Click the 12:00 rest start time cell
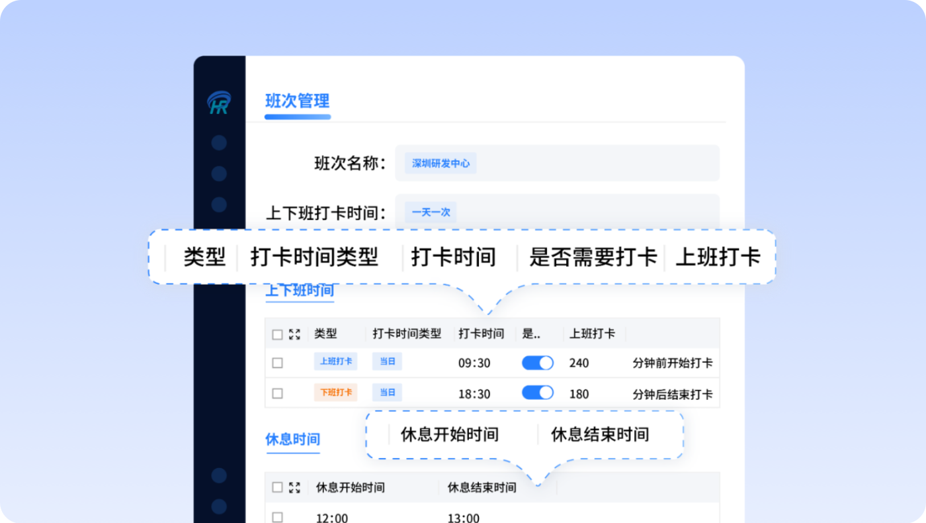Viewport: 926px width, 523px height. (333, 518)
